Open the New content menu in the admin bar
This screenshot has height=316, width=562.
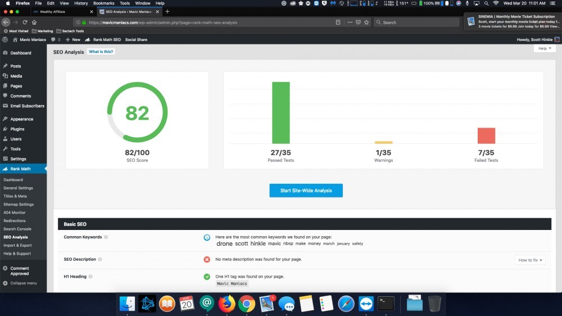[73, 39]
